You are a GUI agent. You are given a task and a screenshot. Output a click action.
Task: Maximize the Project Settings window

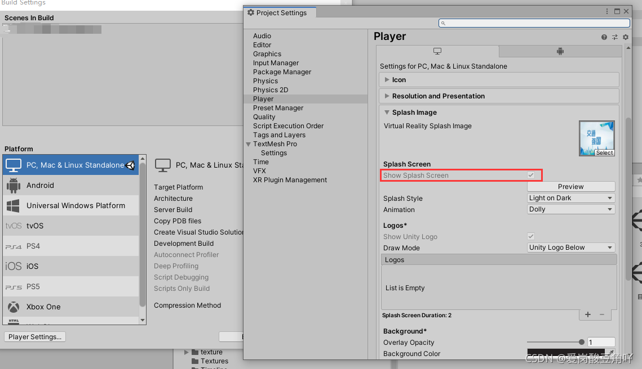coord(617,11)
